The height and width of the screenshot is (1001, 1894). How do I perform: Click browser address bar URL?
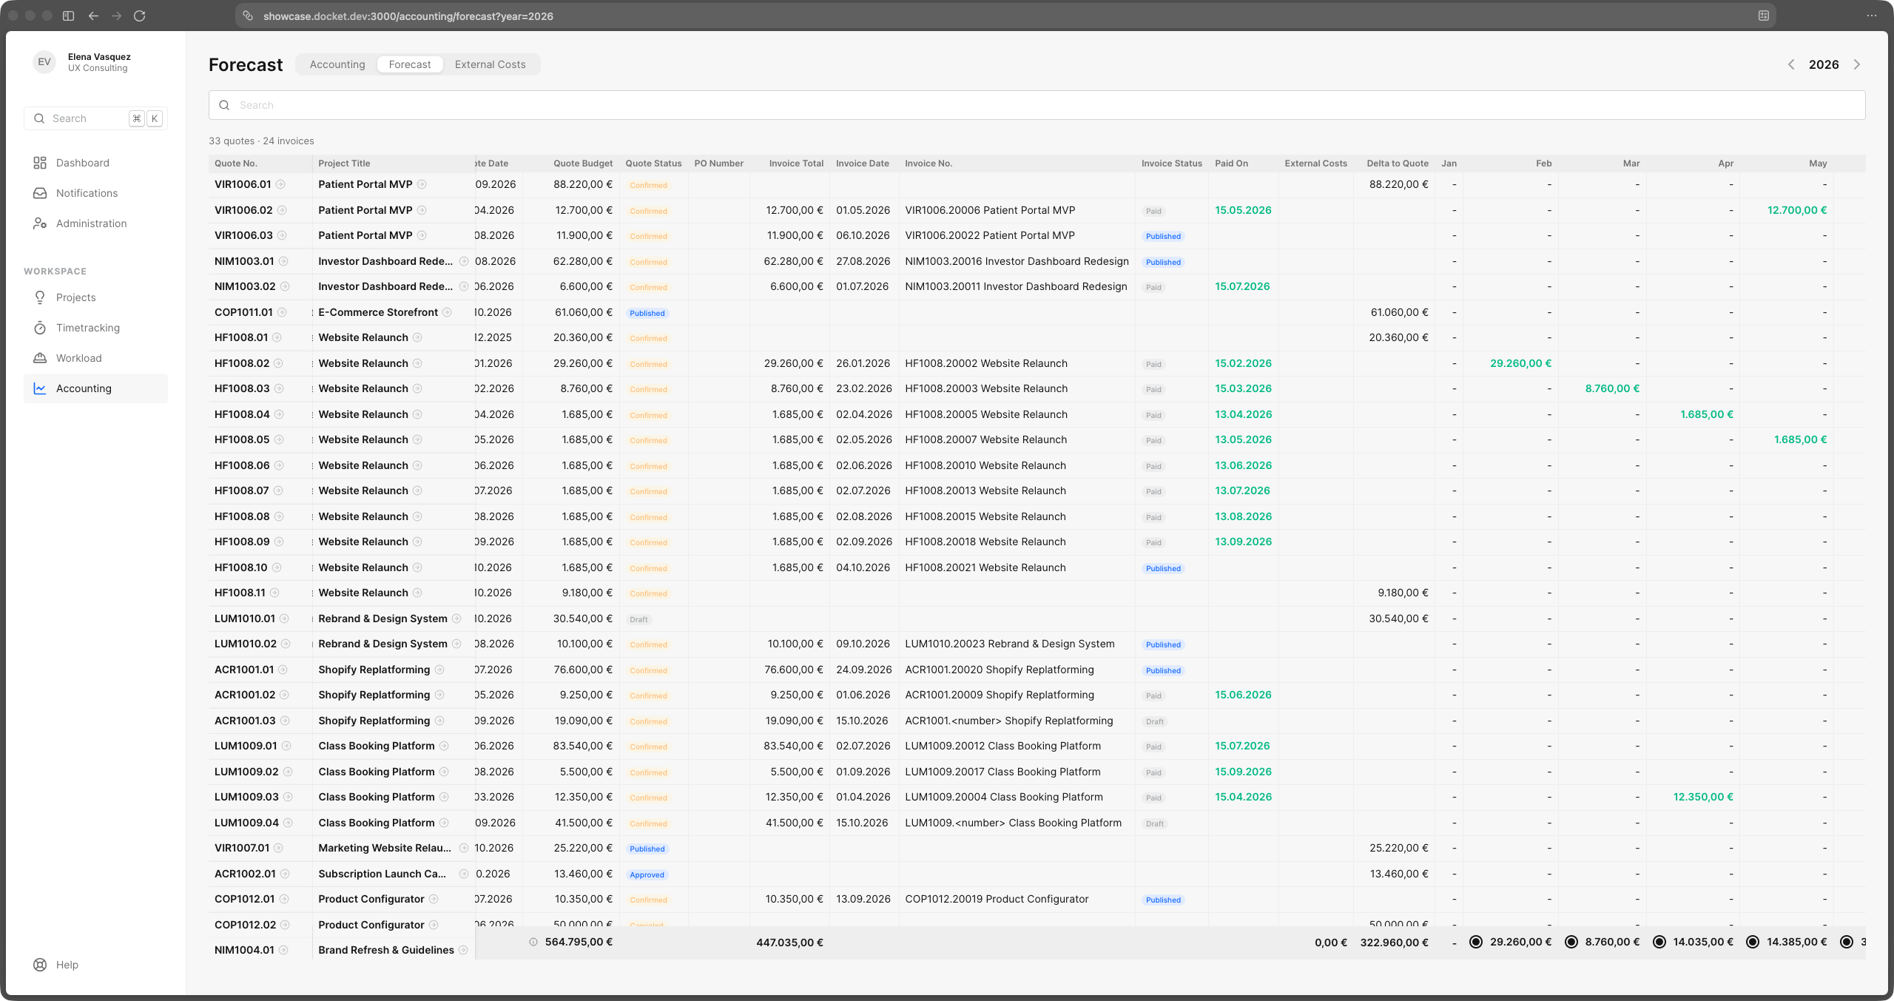point(408,16)
